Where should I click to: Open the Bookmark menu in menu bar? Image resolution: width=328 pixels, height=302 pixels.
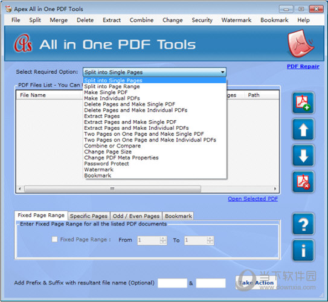[274, 20]
